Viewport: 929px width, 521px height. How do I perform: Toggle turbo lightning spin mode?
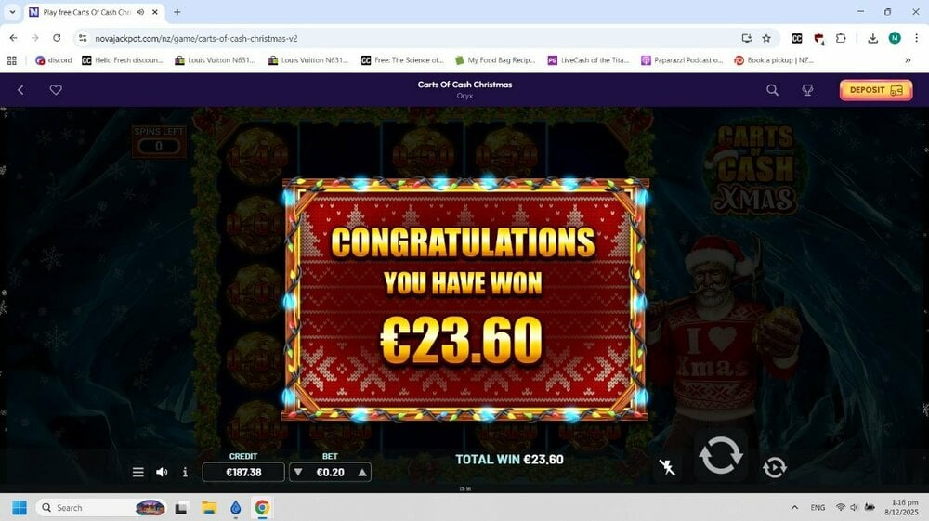tap(667, 467)
